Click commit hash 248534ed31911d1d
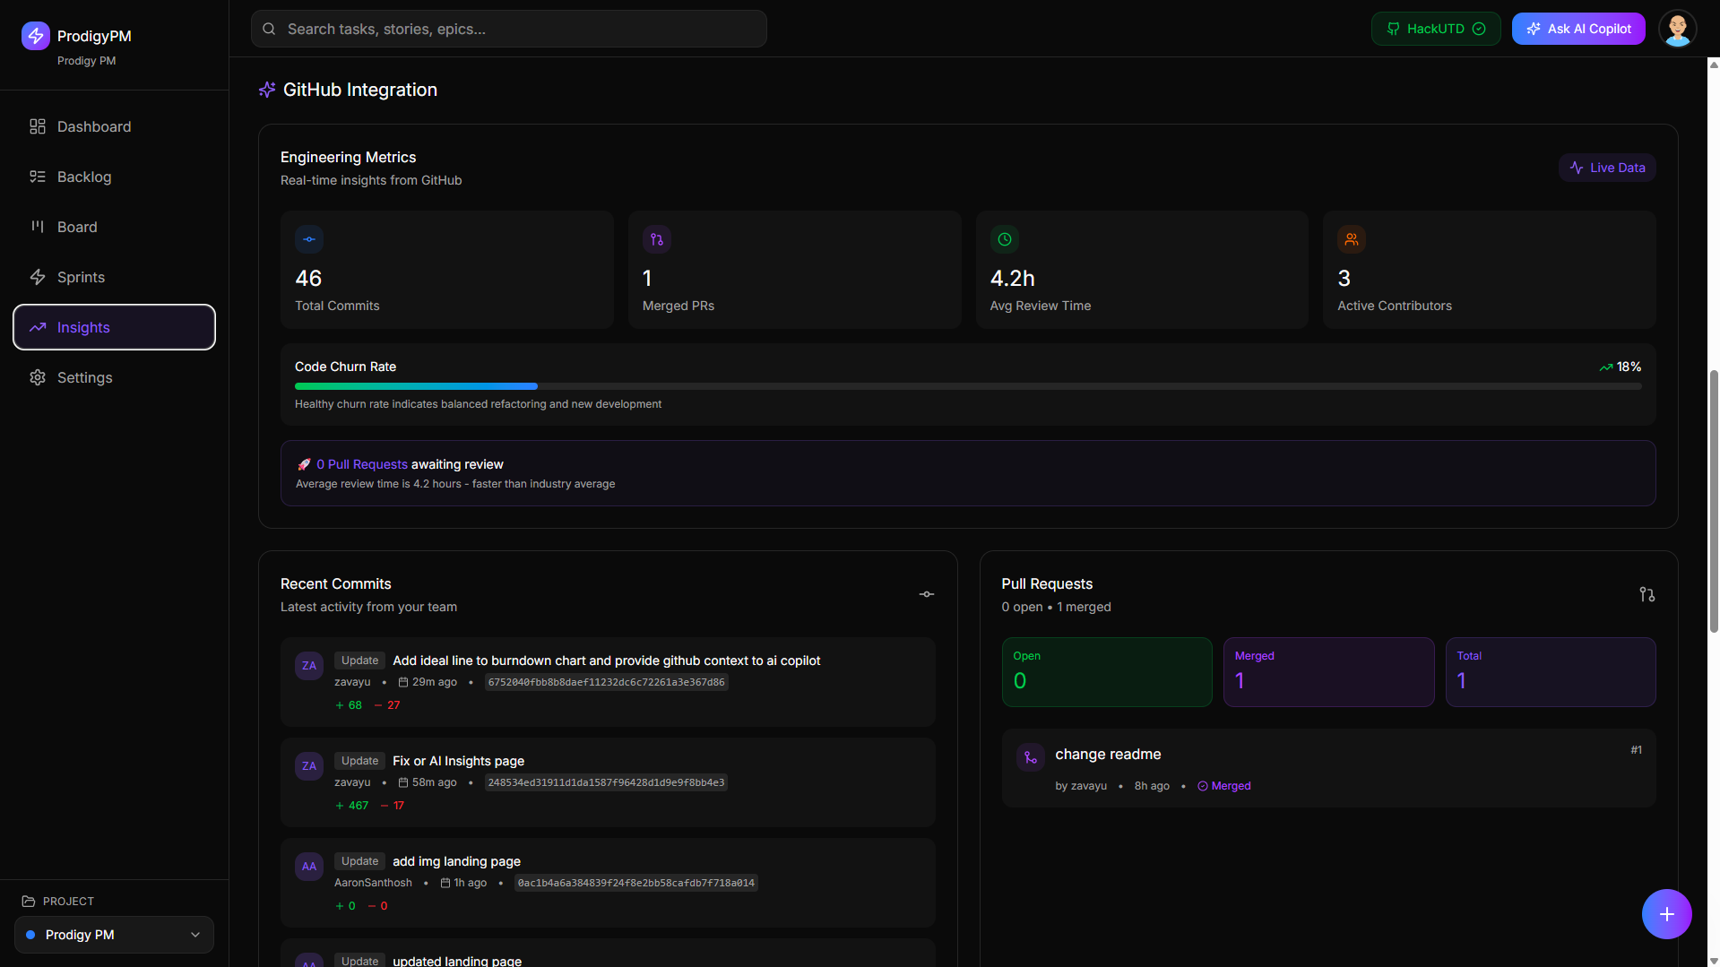This screenshot has width=1720, height=967. click(x=606, y=782)
